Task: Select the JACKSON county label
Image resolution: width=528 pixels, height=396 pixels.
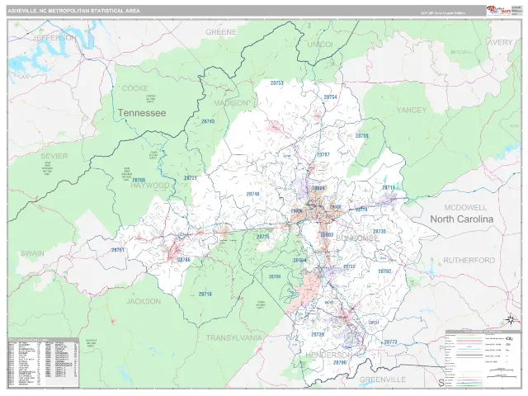Action: [x=144, y=301]
